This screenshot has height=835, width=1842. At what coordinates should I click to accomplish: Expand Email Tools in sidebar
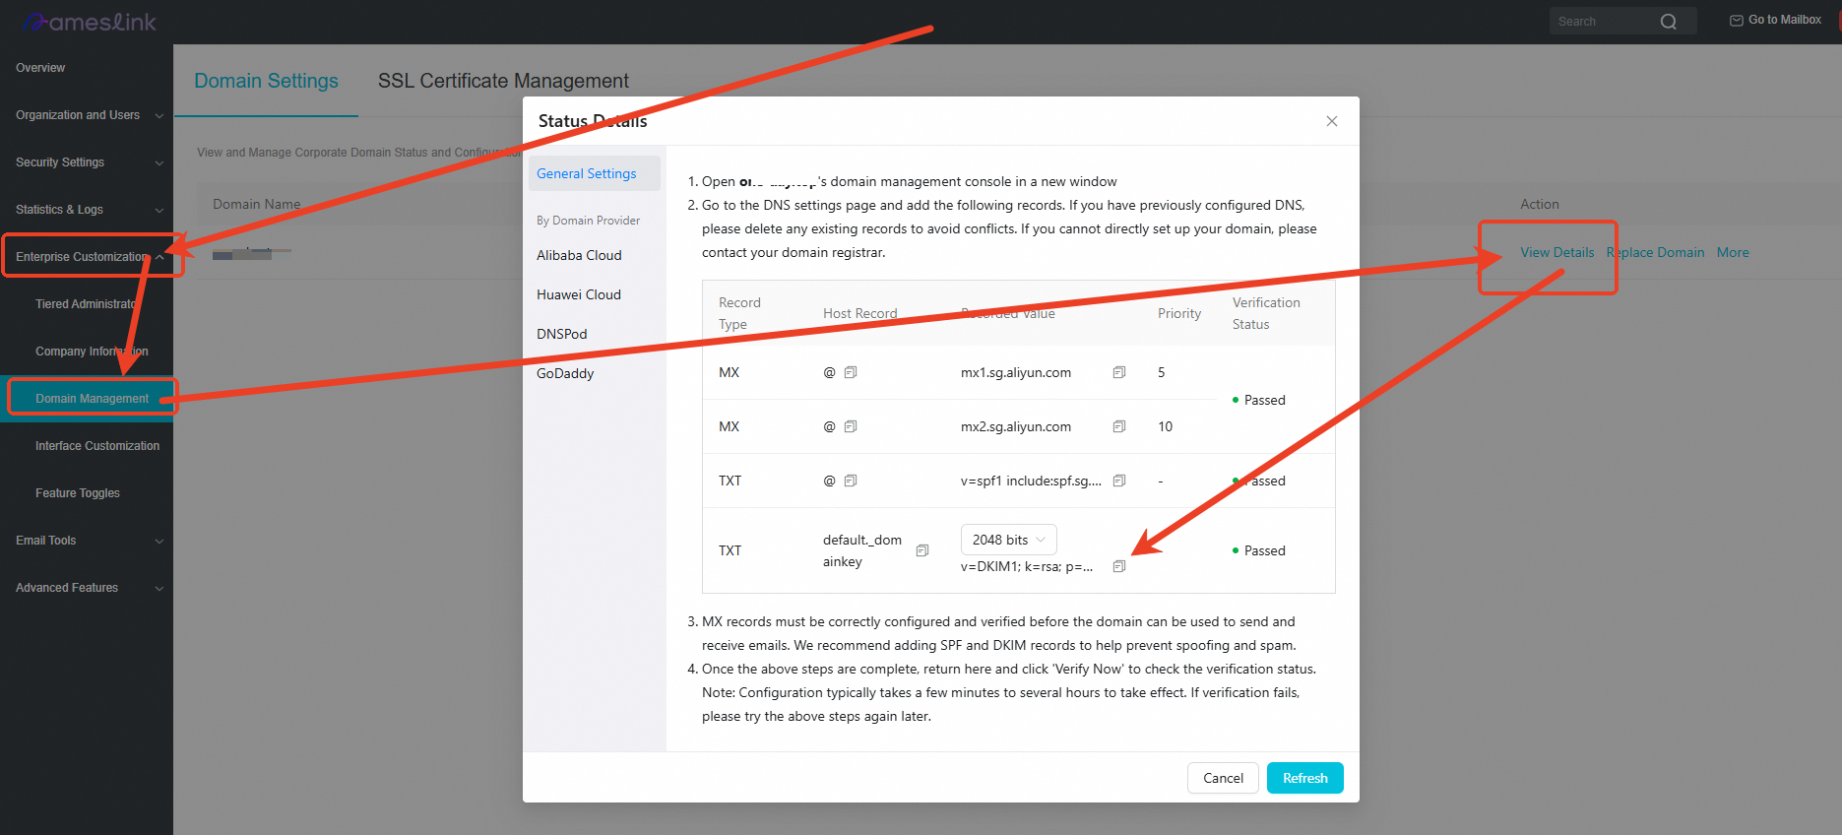coord(87,541)
